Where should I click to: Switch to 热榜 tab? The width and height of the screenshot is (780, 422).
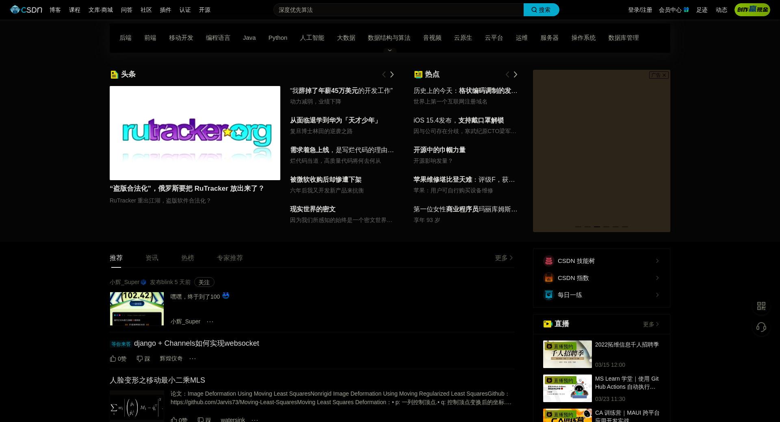(188, 258)
